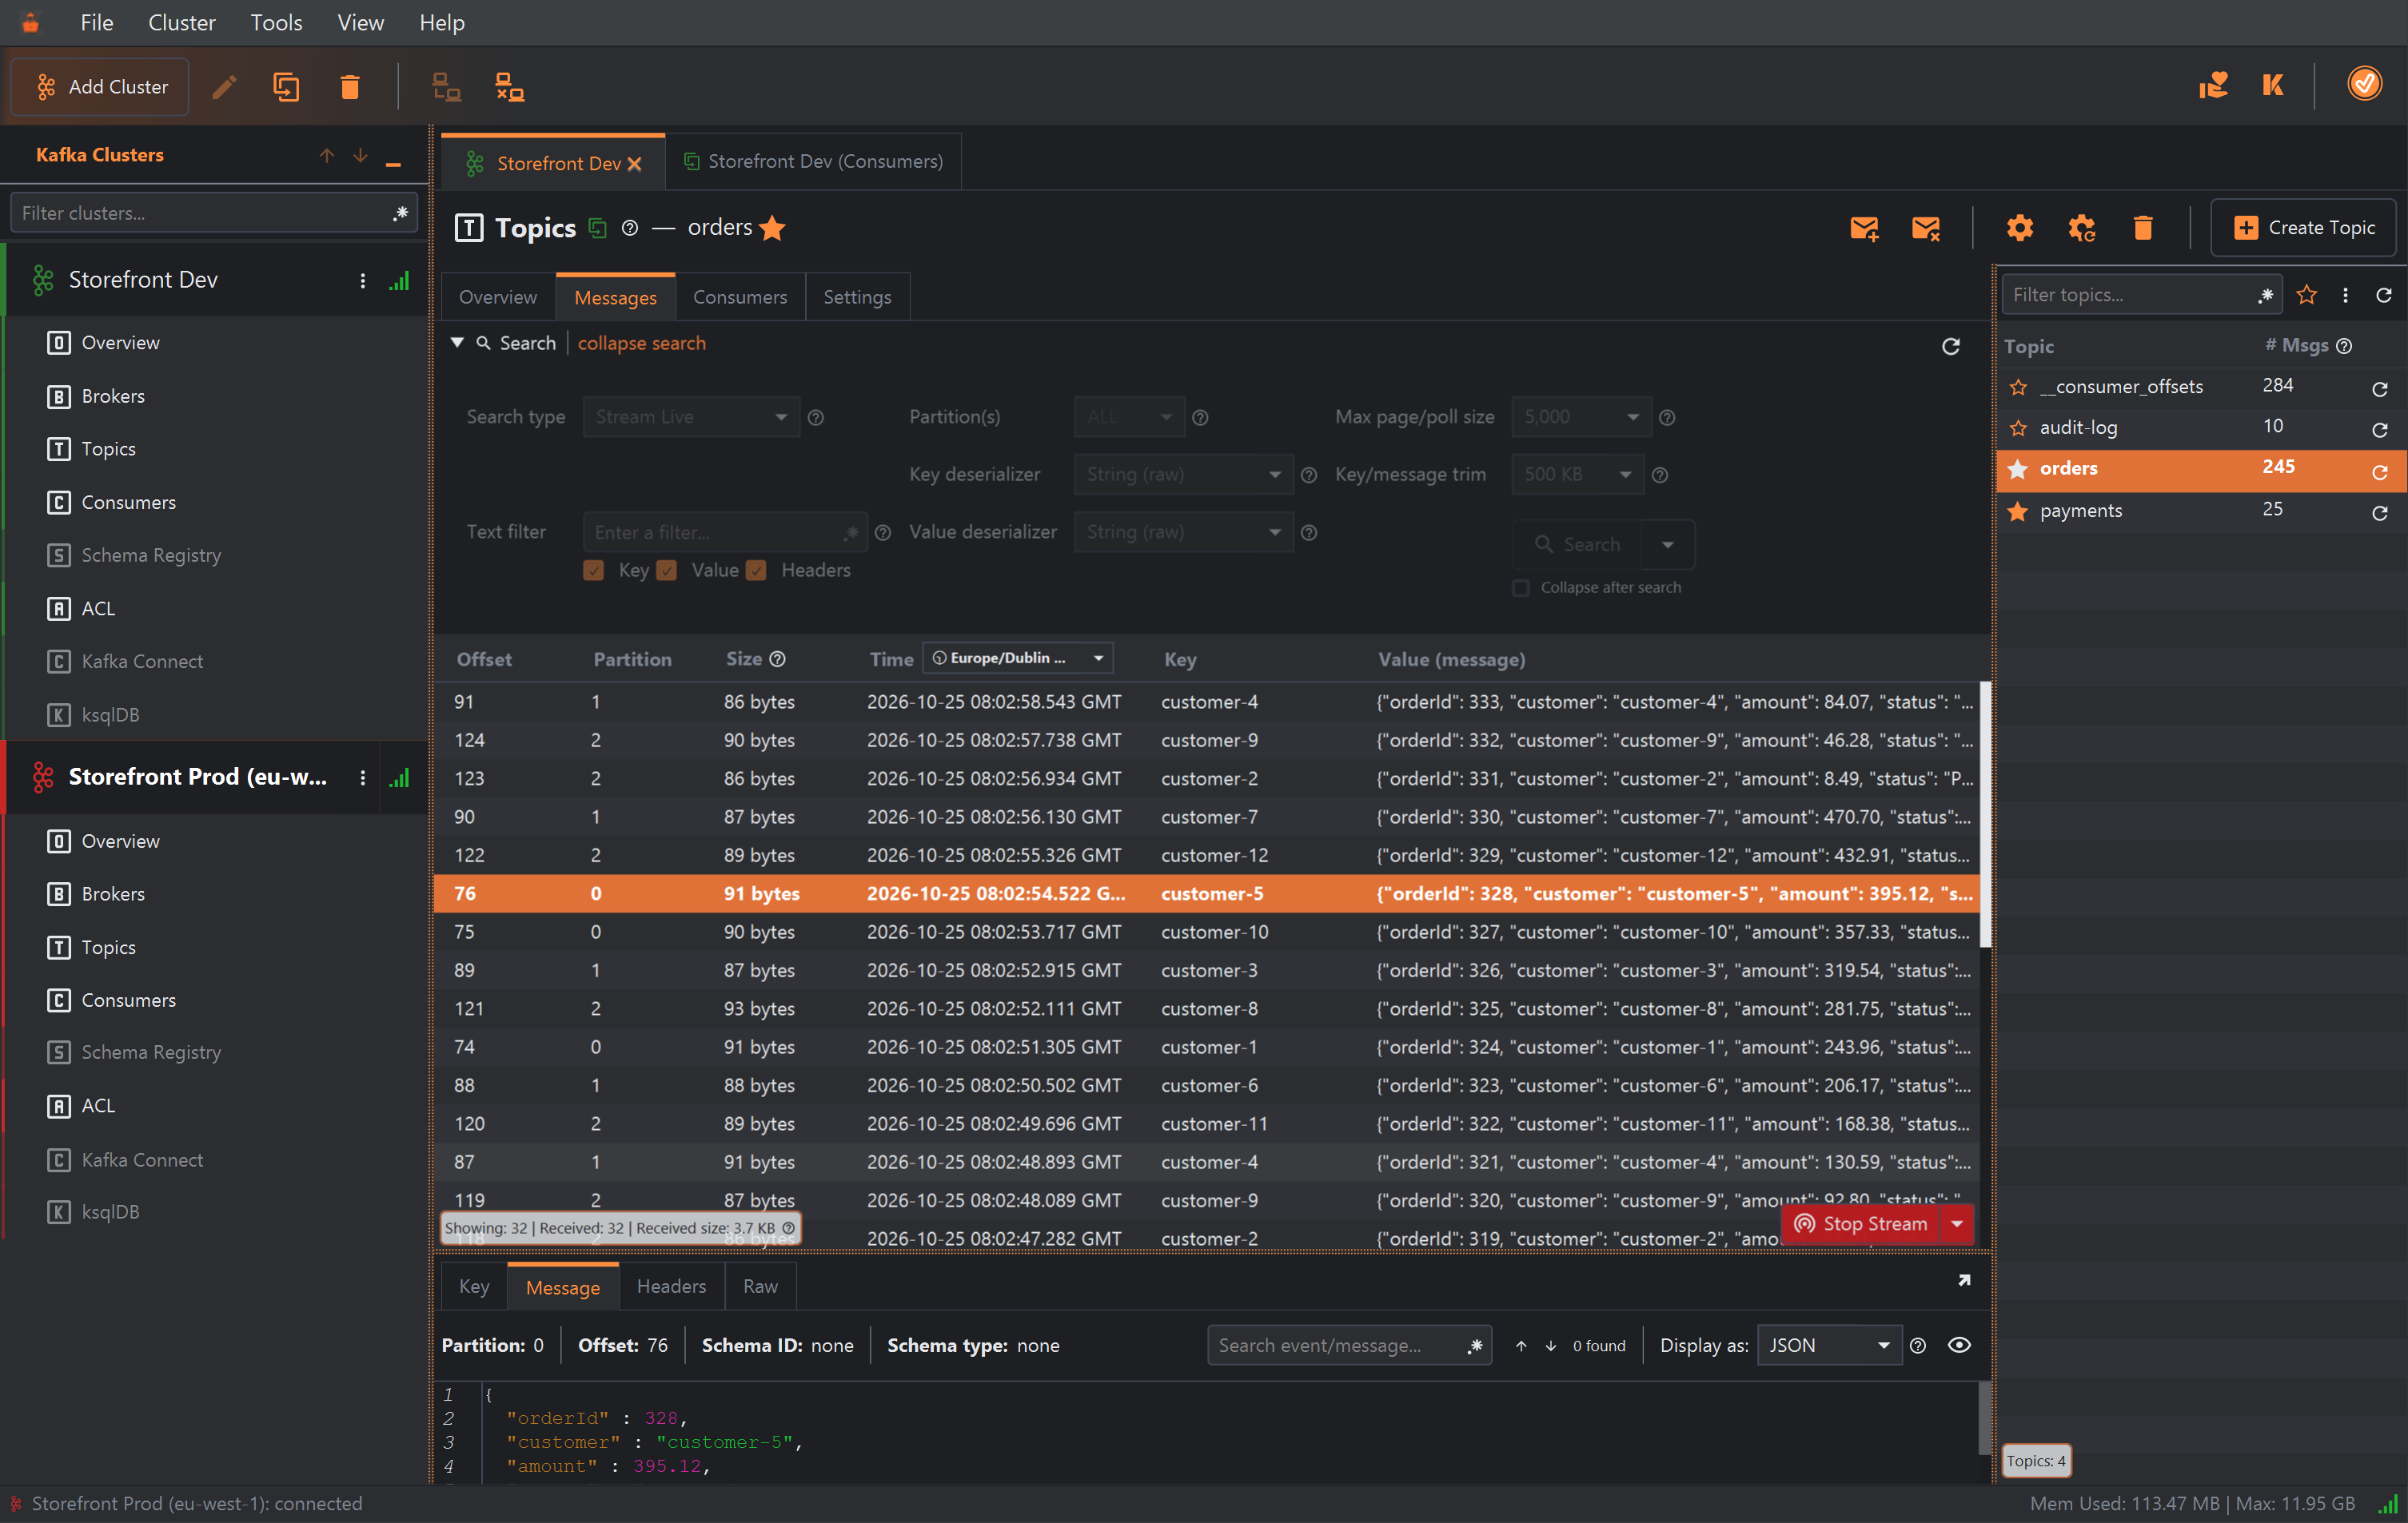
Task: Enable Collapse after search checkbox
Action: [1520, 587]
